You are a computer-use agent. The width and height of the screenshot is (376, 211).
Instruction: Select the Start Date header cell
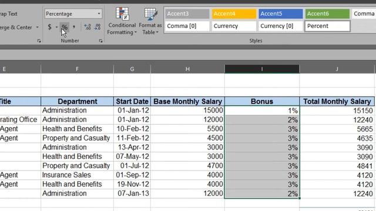tap(132, 101)
